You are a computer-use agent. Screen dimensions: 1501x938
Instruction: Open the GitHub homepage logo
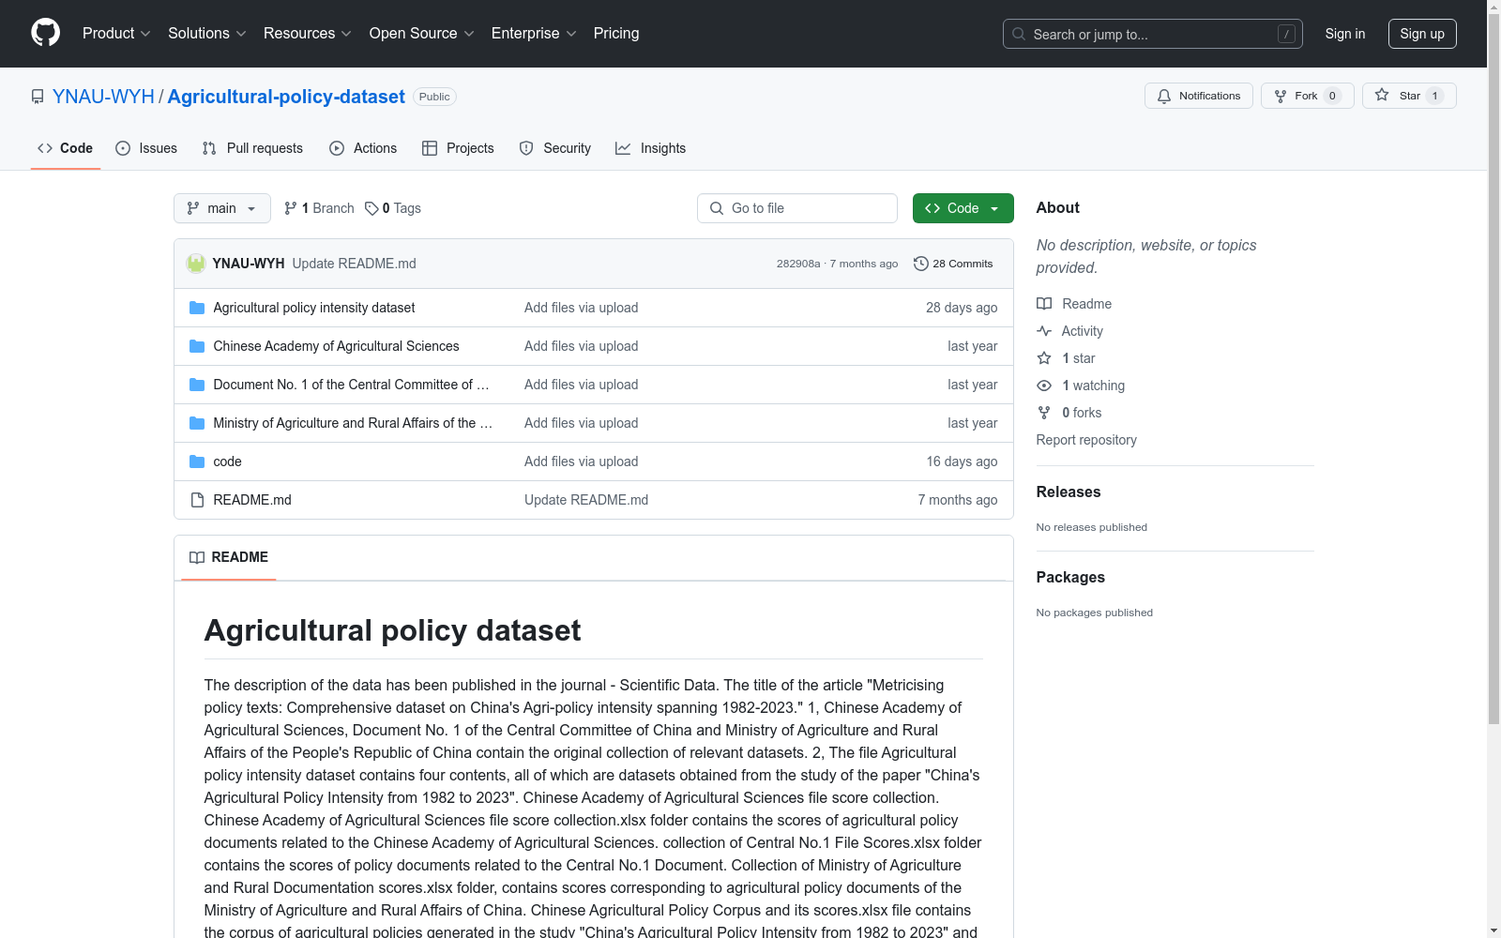point(45,33)
